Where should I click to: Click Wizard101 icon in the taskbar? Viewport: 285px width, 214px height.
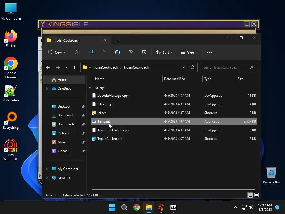(161, 207)
